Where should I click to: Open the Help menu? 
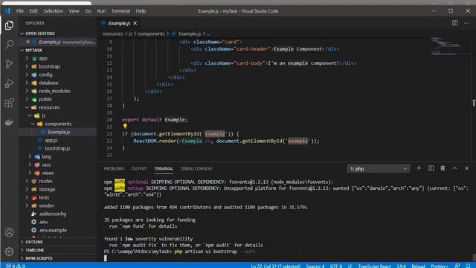[x=141, y=11]
